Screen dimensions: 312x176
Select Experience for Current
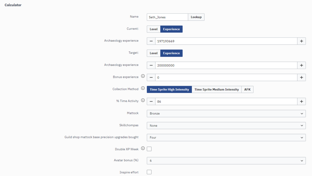[171, 29]
